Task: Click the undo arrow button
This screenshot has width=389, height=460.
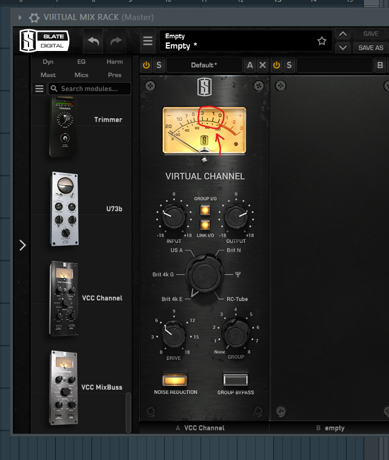Action: coord(93,41)
